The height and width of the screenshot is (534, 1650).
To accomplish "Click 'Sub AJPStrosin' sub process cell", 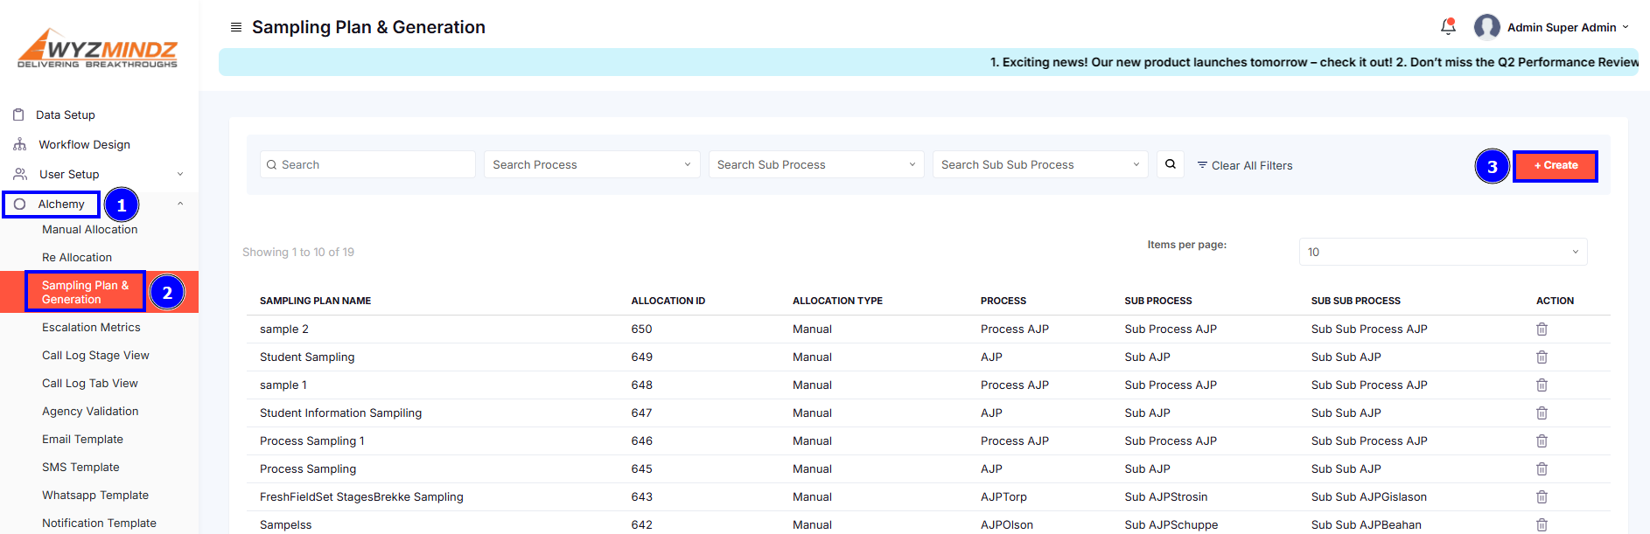I will coord(1166,497).
